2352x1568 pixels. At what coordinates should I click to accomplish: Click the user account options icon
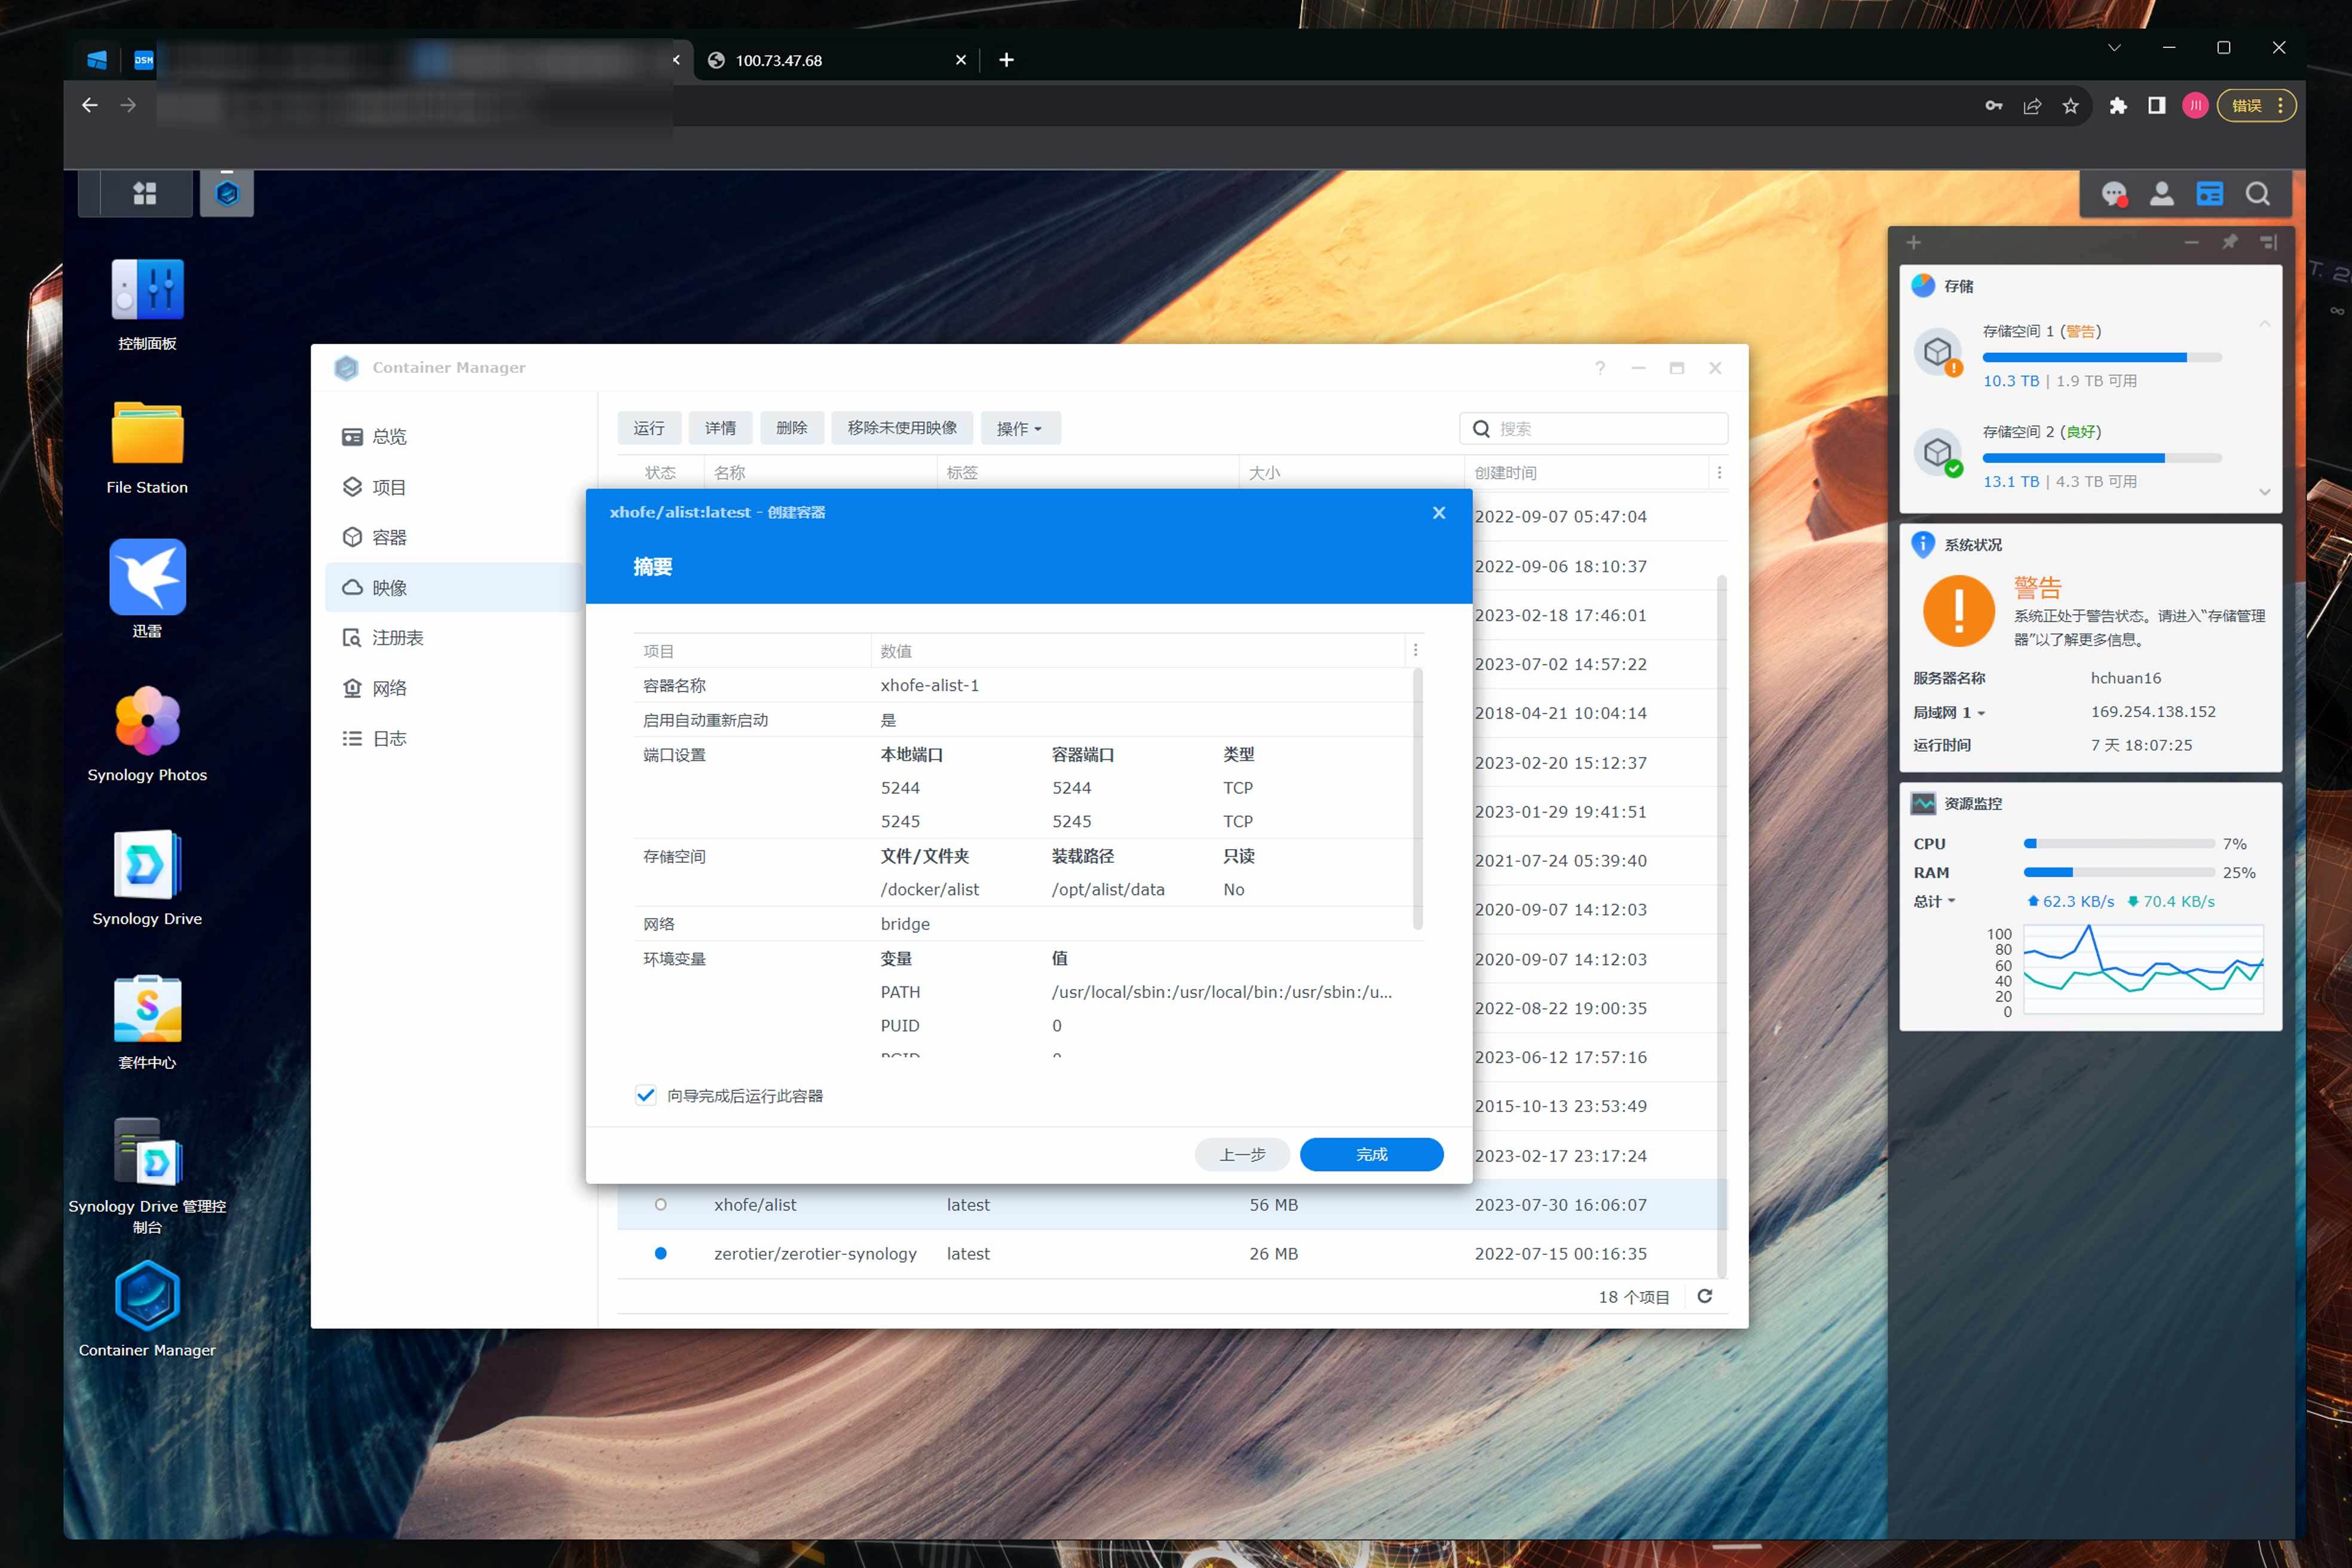(2161, 194)
